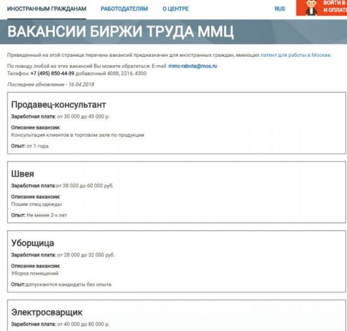Open the ИНОСТРАННЫМ ГРАЖДАНАМ tab
347x331 pixels.
(47, 9)
